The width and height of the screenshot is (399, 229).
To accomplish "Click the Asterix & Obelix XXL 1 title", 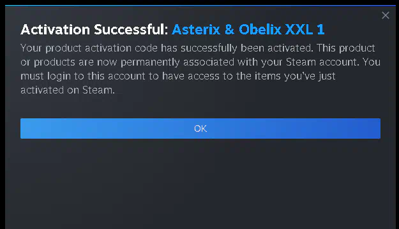I will click(248, 29).
